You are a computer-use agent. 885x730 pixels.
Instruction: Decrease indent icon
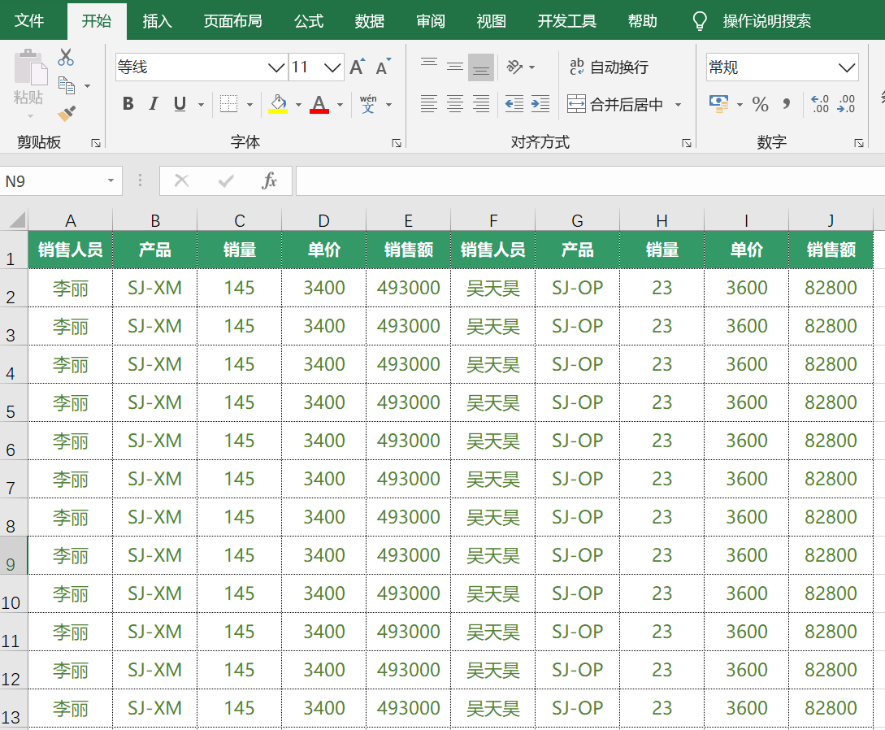point(514,104)
